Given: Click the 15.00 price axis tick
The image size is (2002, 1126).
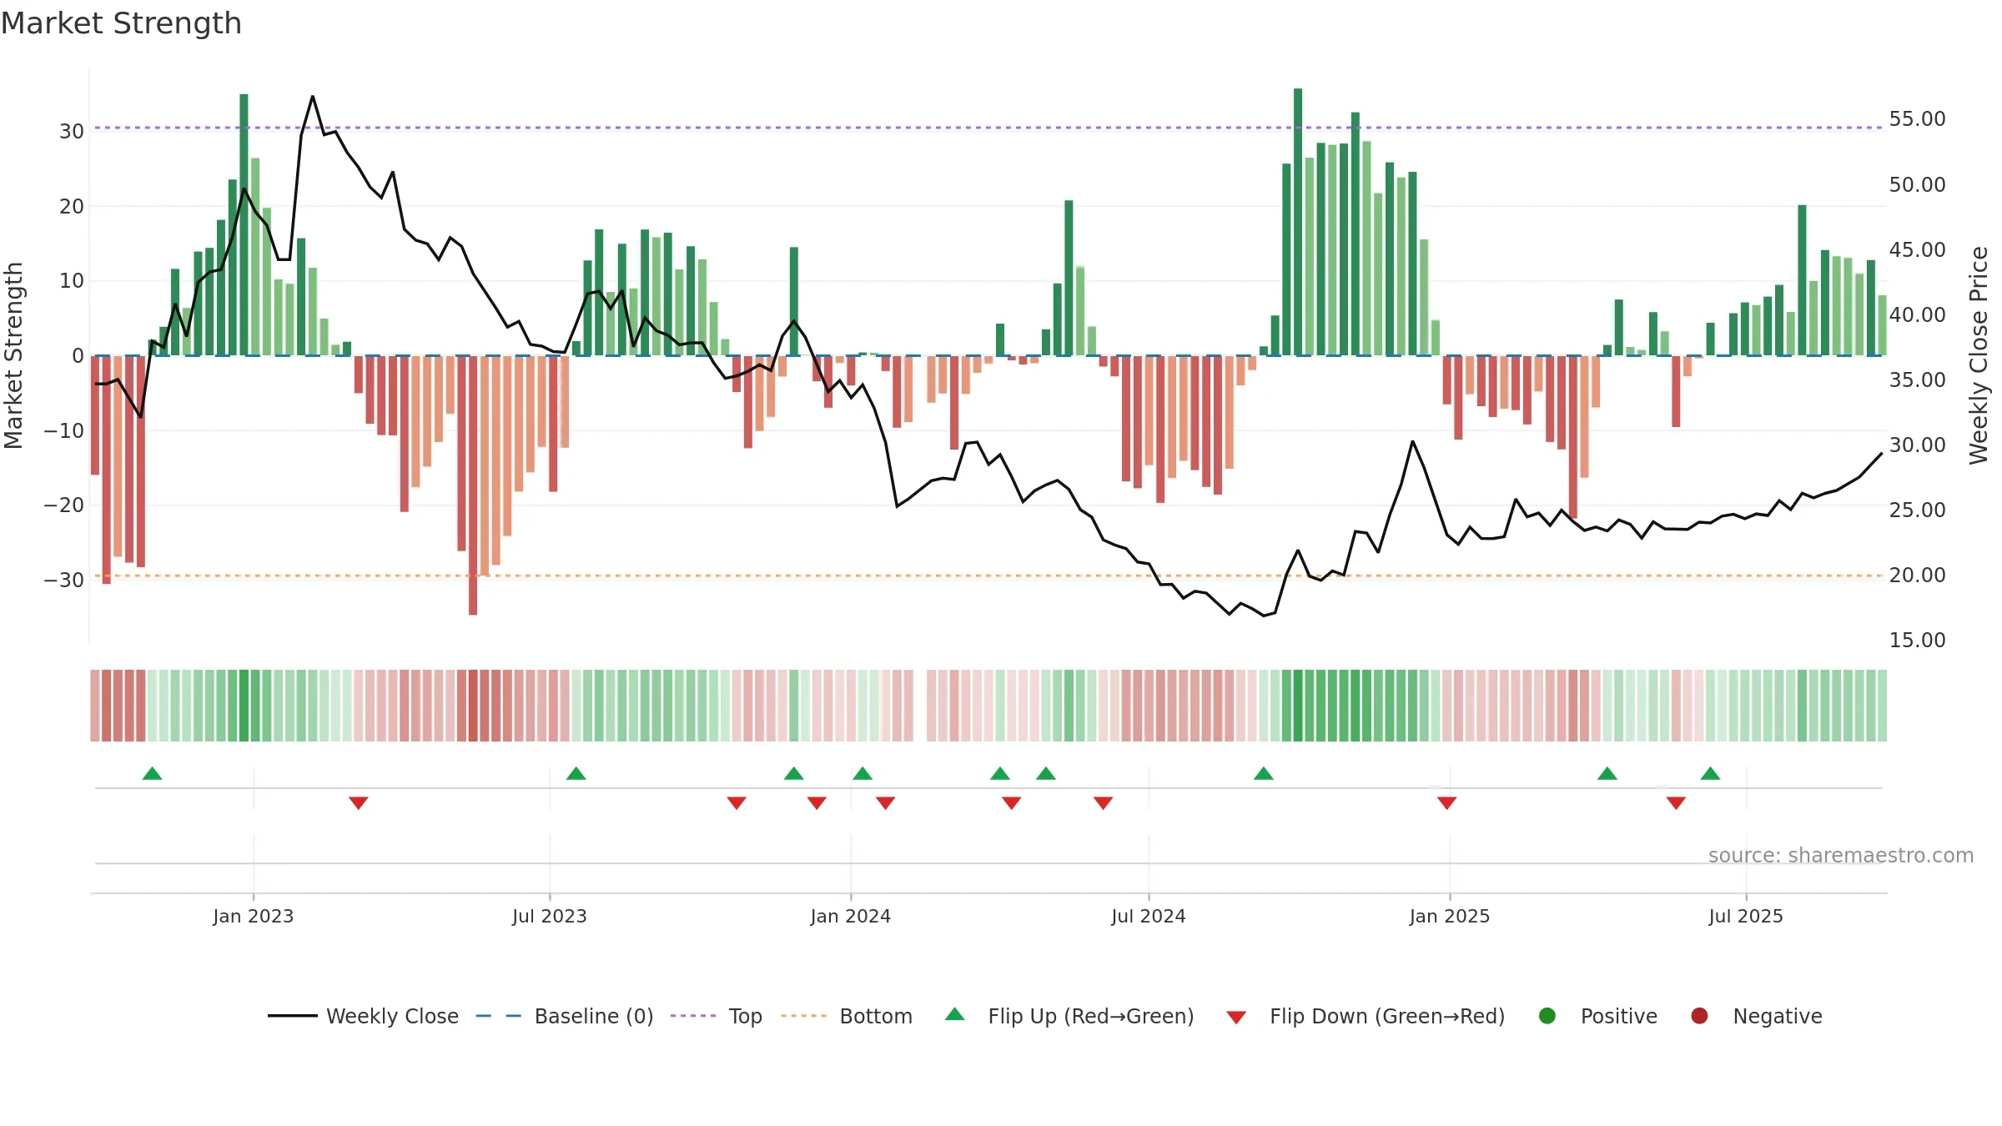Looking at the screenshot, I should pos(1917,641).
